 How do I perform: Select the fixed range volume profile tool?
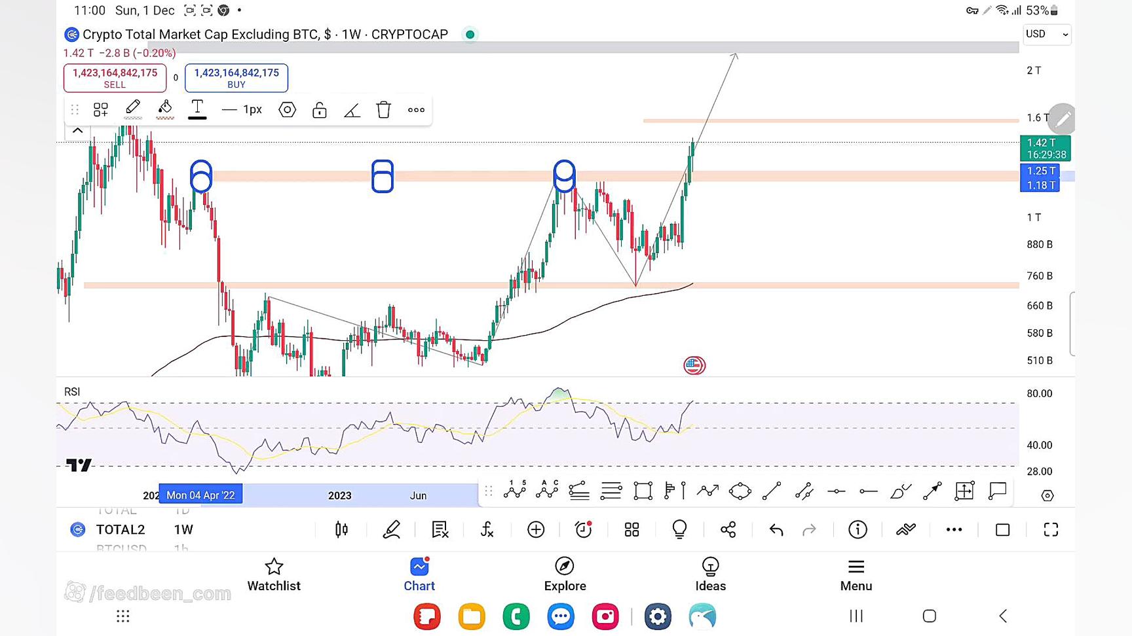click(x=675, y=491)
